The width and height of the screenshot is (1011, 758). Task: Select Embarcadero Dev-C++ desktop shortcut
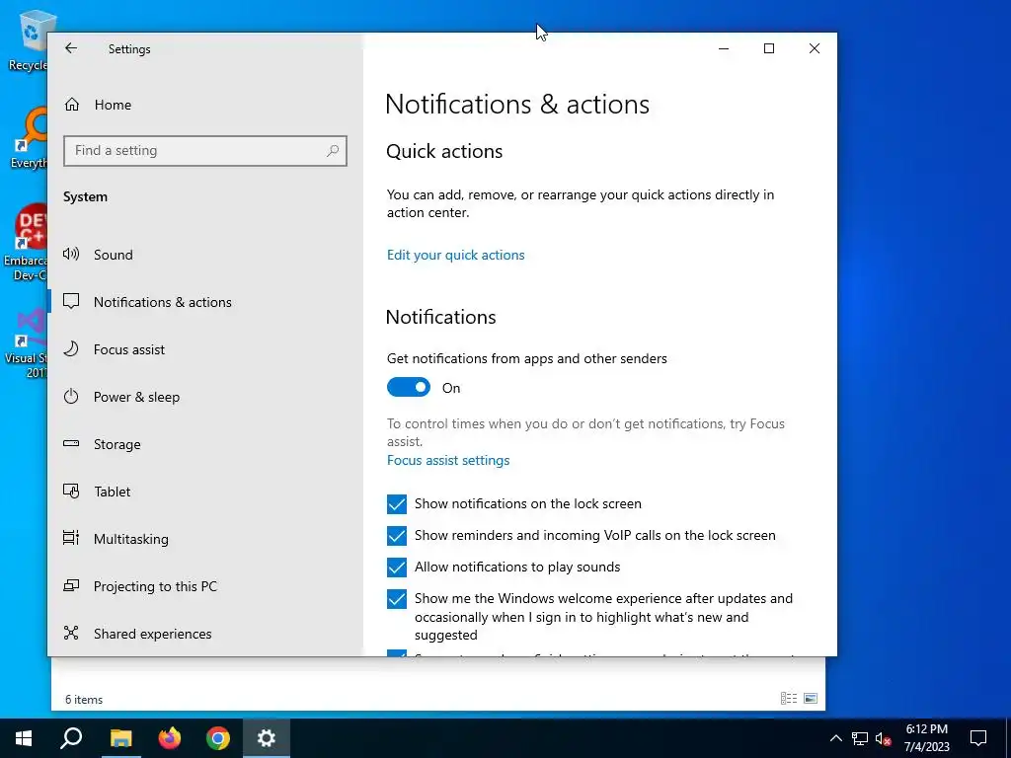click(x=26, y=243)
